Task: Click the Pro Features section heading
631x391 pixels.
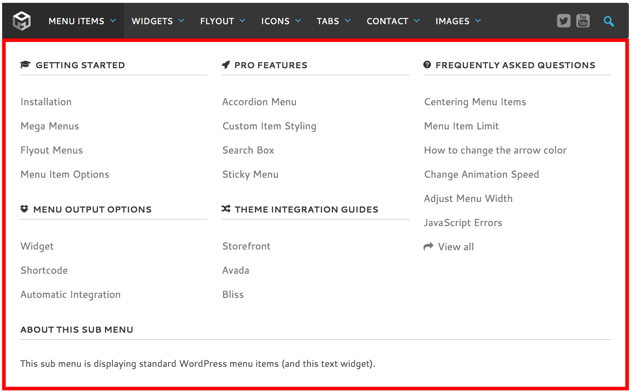Action: 271,65
